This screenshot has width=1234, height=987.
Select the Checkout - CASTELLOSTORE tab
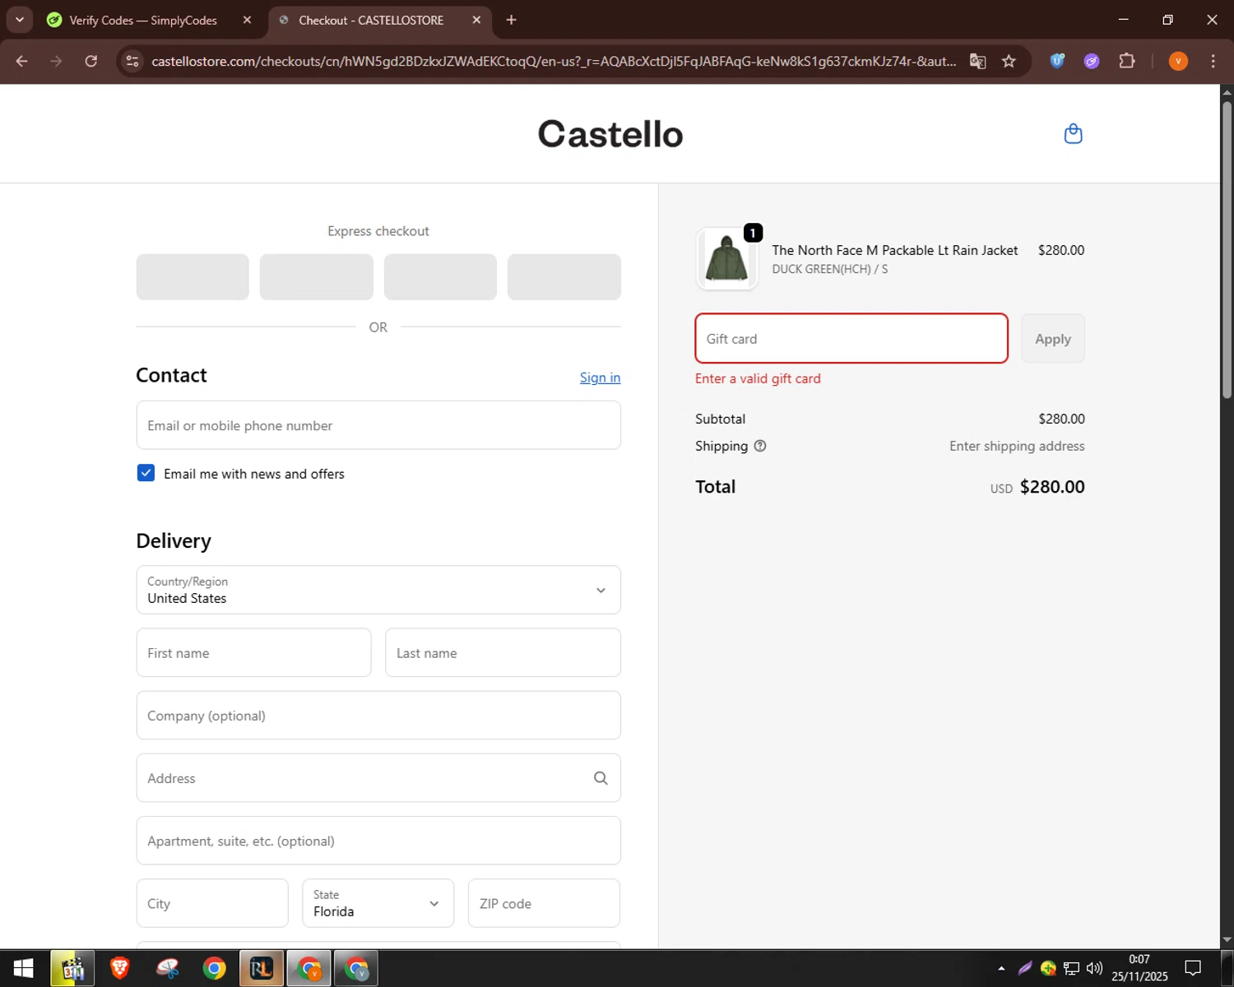[x=371, y=20]
